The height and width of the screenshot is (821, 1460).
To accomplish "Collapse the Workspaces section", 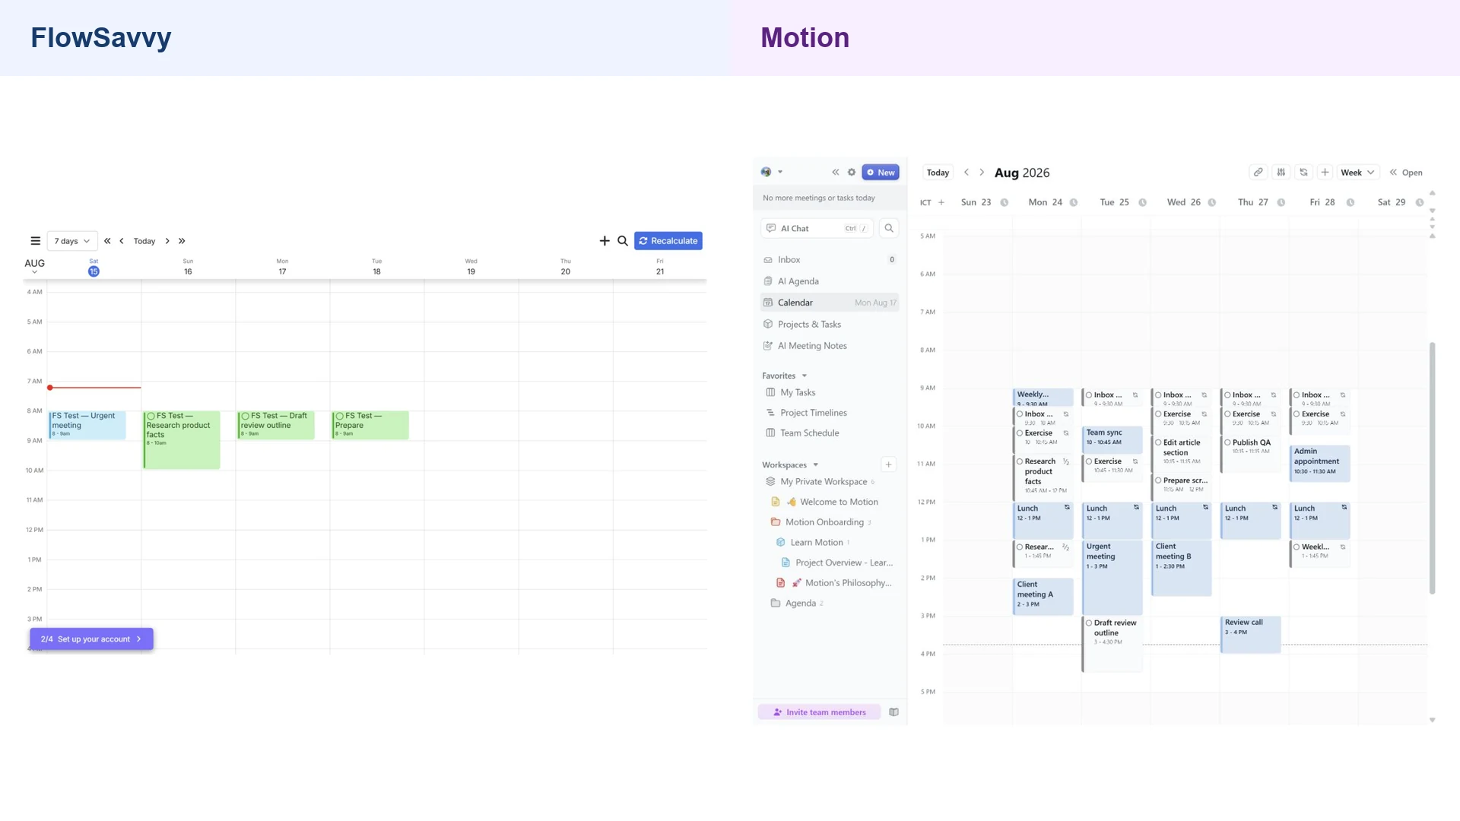I will pyautogui.click(x=816, y=464).
